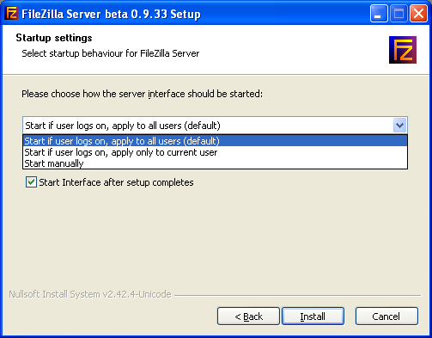Select 'Start if user logs on, apply to all users (default)' option
The width and height of the screenshot is (432, 338).
point(215,141)
